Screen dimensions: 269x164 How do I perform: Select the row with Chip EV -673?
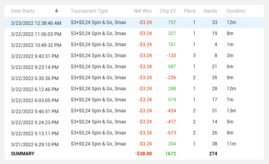[134, 133]
